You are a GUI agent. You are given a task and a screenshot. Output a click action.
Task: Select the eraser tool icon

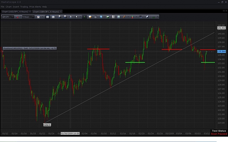pyautogui.click(x=147, y=17)
